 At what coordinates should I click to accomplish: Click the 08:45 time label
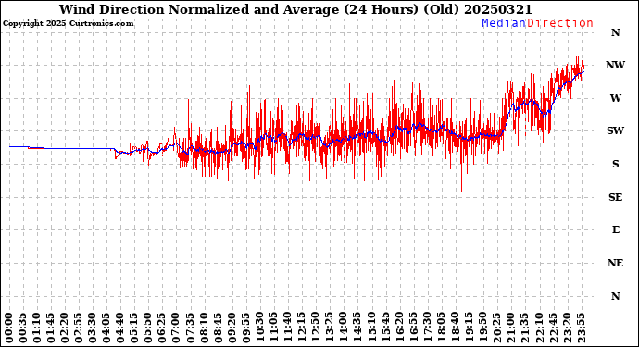pyautogui.click(x=219, y=328)
